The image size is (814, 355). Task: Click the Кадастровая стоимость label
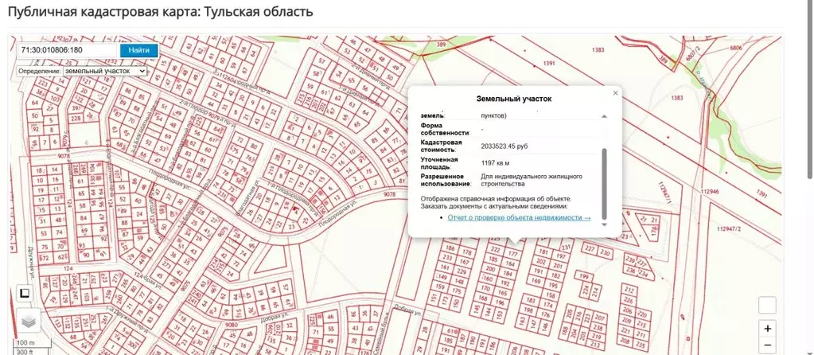click(440, 146)
